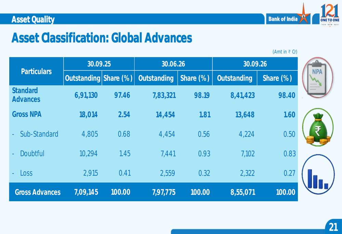This screenshot has width=342, height=234.
Task: Click Sub-Standard share 0.56
Action: pos(204,134)
